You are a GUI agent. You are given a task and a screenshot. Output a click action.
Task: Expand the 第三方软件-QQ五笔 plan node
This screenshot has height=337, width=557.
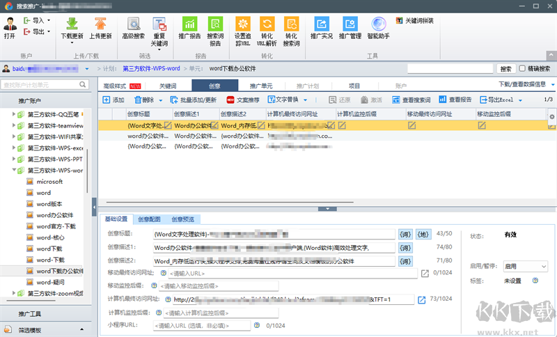point(14,114)
